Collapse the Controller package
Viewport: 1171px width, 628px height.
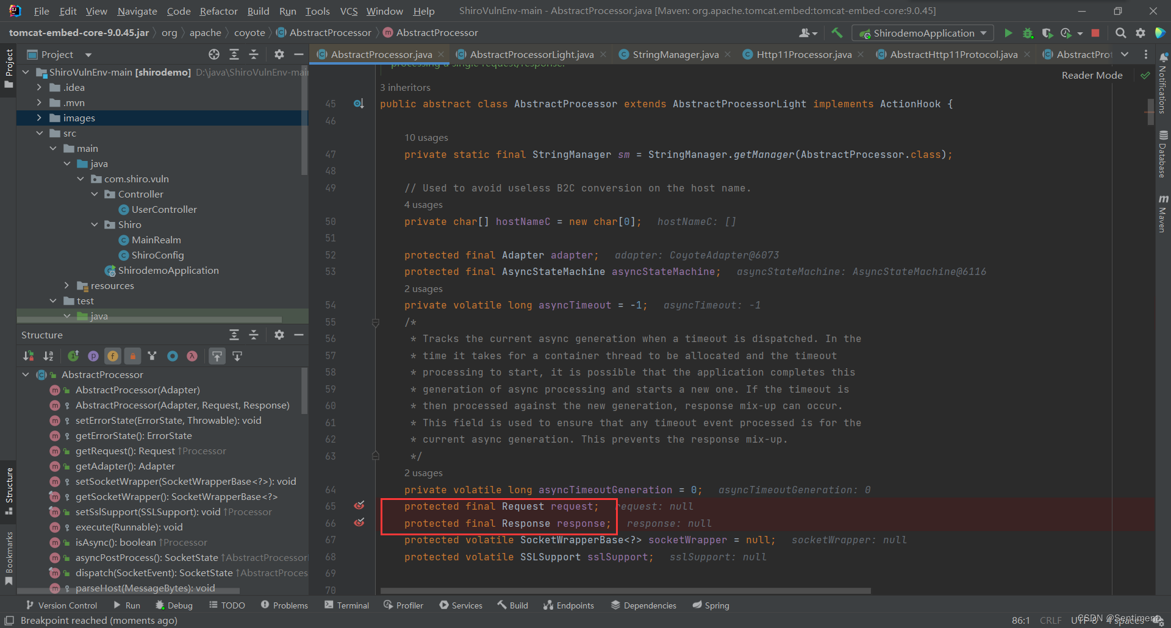point(94,194)
